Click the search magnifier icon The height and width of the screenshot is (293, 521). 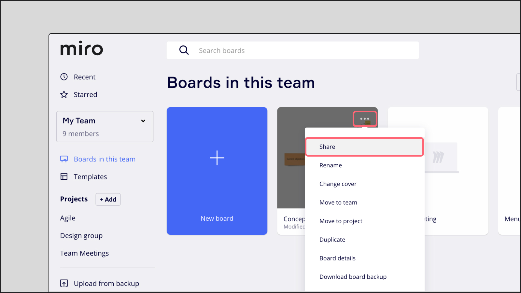[x=184, y=50]
